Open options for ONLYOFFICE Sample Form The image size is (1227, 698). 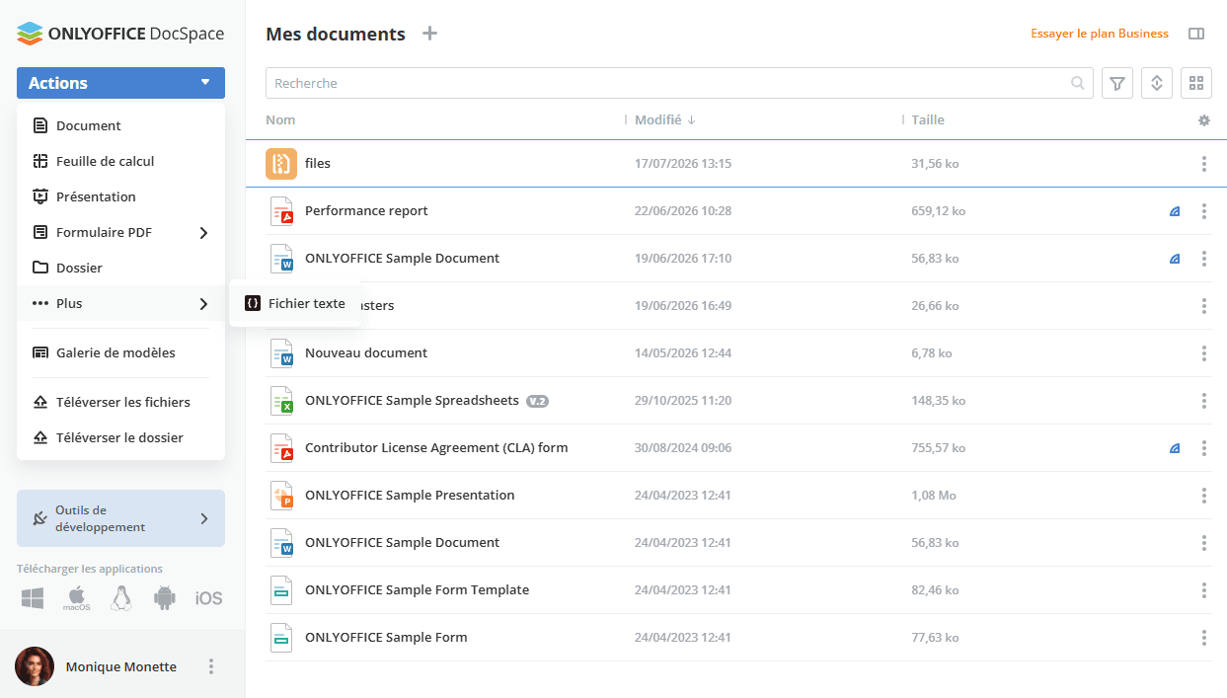coord(1204,638)
